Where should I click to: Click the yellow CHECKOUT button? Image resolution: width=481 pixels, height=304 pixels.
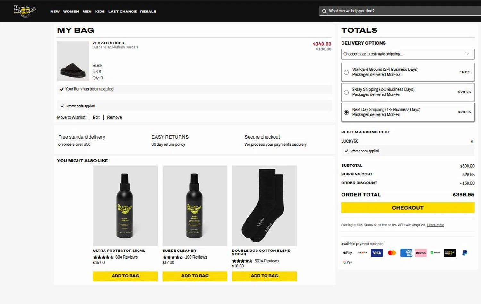(408, 208)
